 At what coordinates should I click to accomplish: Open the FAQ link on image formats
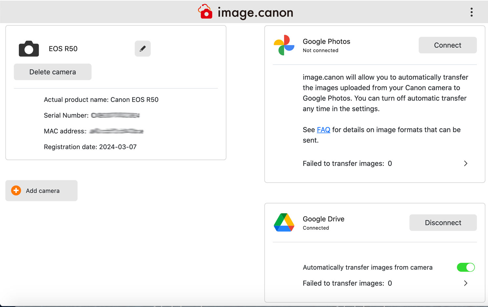323,130
